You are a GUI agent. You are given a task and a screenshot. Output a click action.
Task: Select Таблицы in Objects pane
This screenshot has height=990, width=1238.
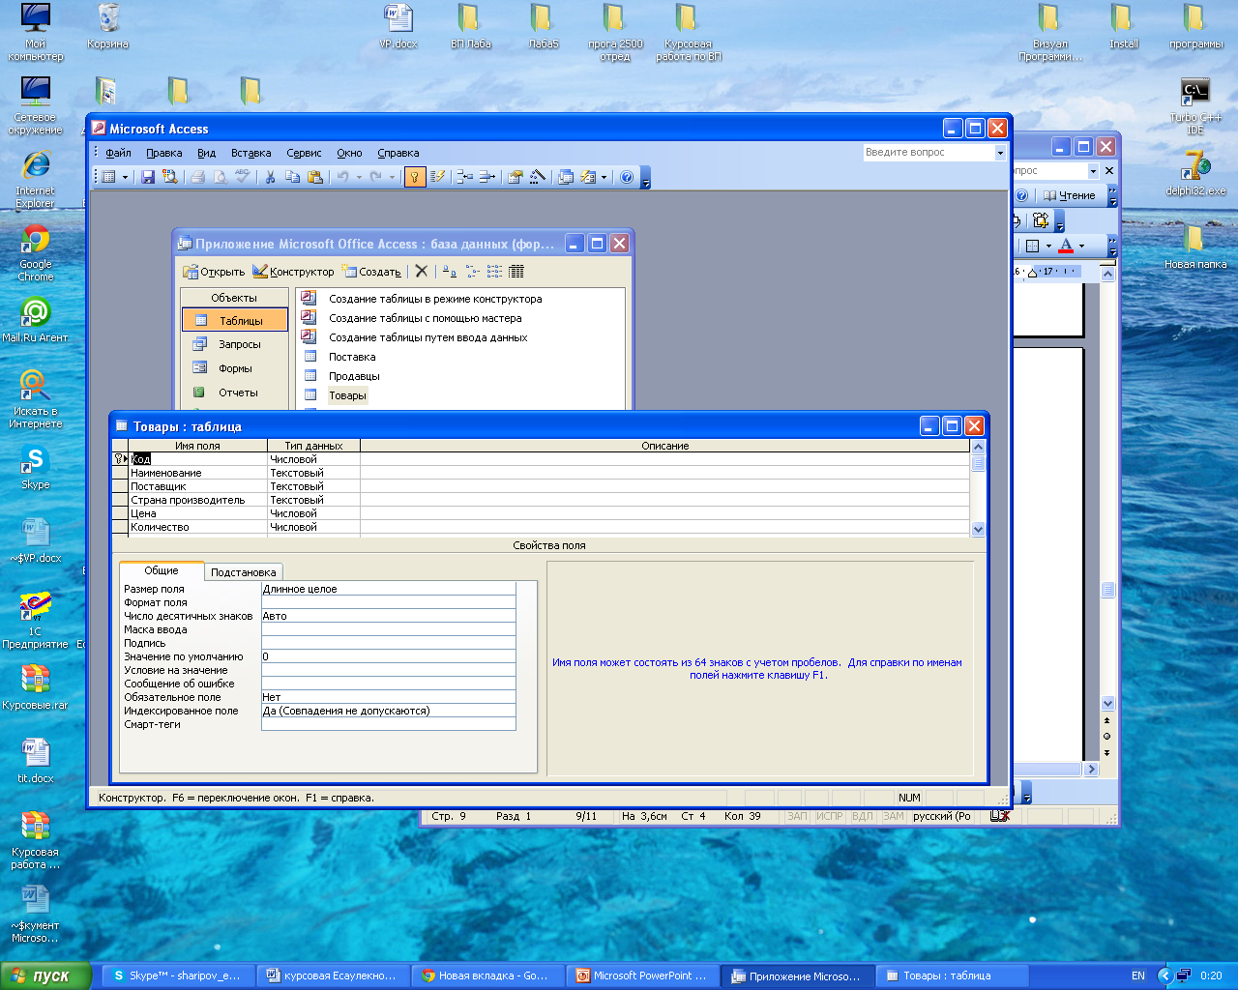235,320
